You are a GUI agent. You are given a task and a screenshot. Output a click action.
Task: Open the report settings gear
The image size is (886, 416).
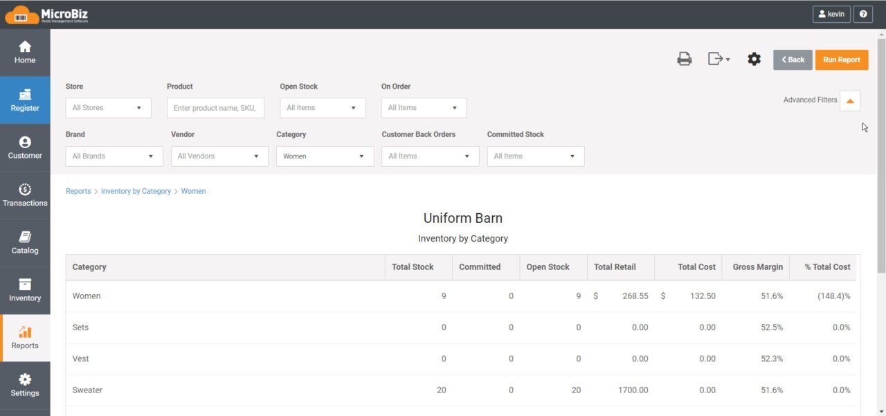(x=754, y=59)
